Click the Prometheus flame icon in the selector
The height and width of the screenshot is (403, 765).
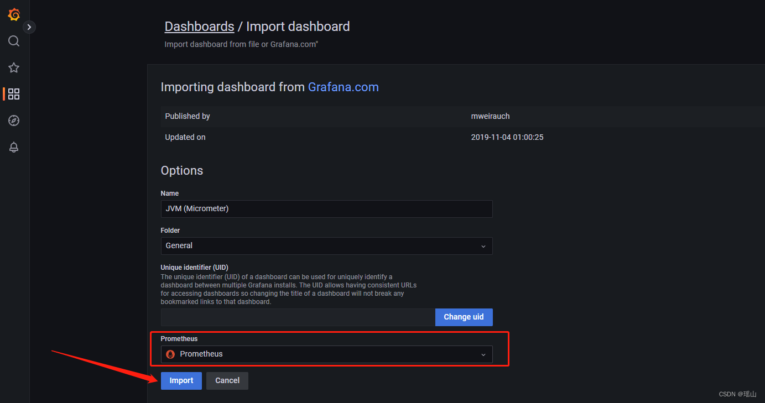point(170,354)
